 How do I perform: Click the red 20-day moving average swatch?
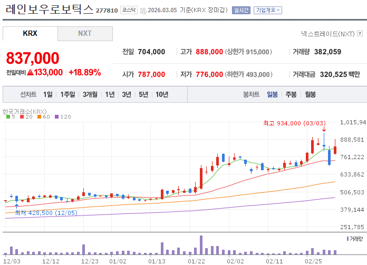pyautogui.click(x=22, y=117)
